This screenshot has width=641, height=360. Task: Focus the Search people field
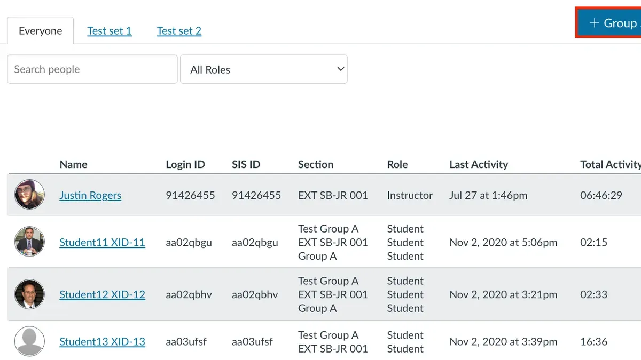[92, 69]
